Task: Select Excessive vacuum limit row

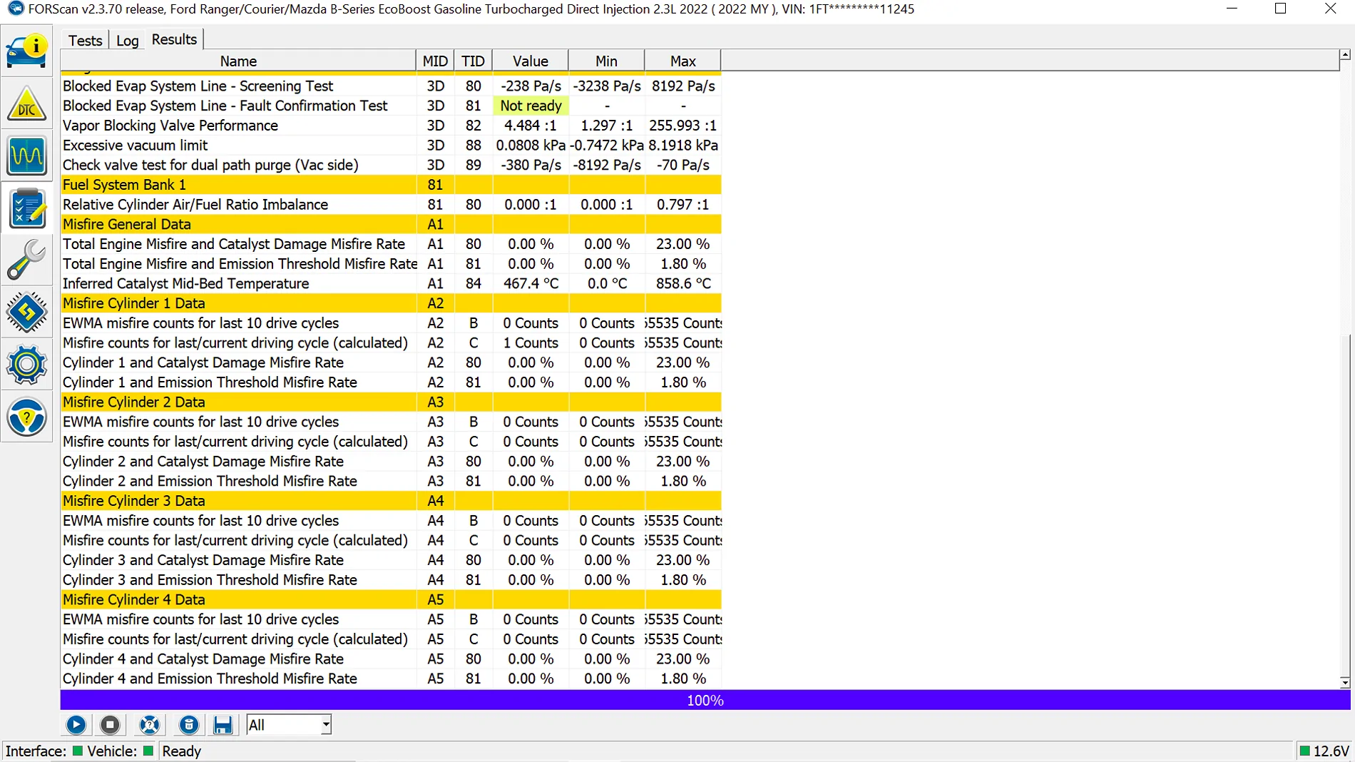Action: pos(391,146)
